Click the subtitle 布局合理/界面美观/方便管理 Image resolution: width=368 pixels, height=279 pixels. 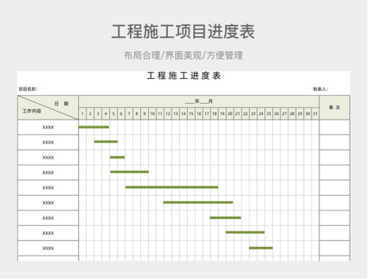pos(183,56)
